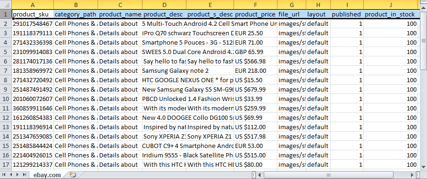
Task: Select the product_sku header cell
Action: click(x=33, y=14)
